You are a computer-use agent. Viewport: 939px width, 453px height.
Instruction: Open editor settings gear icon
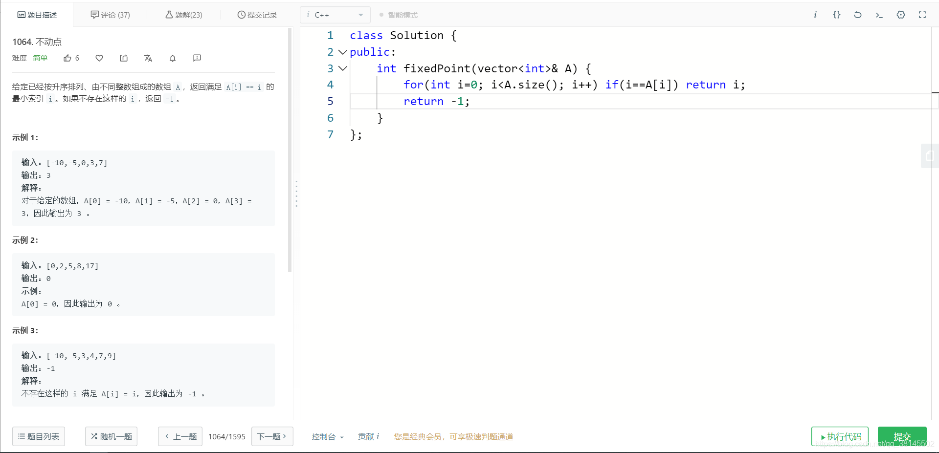coord(901,15)
